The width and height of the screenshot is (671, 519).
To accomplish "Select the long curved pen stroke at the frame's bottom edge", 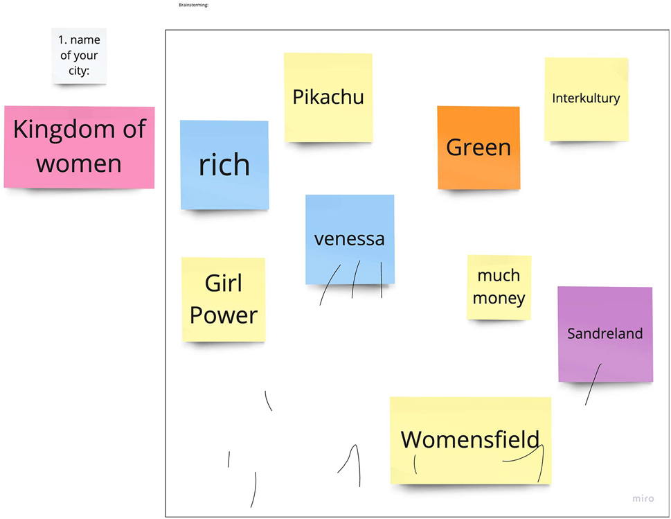I will 254,489.
